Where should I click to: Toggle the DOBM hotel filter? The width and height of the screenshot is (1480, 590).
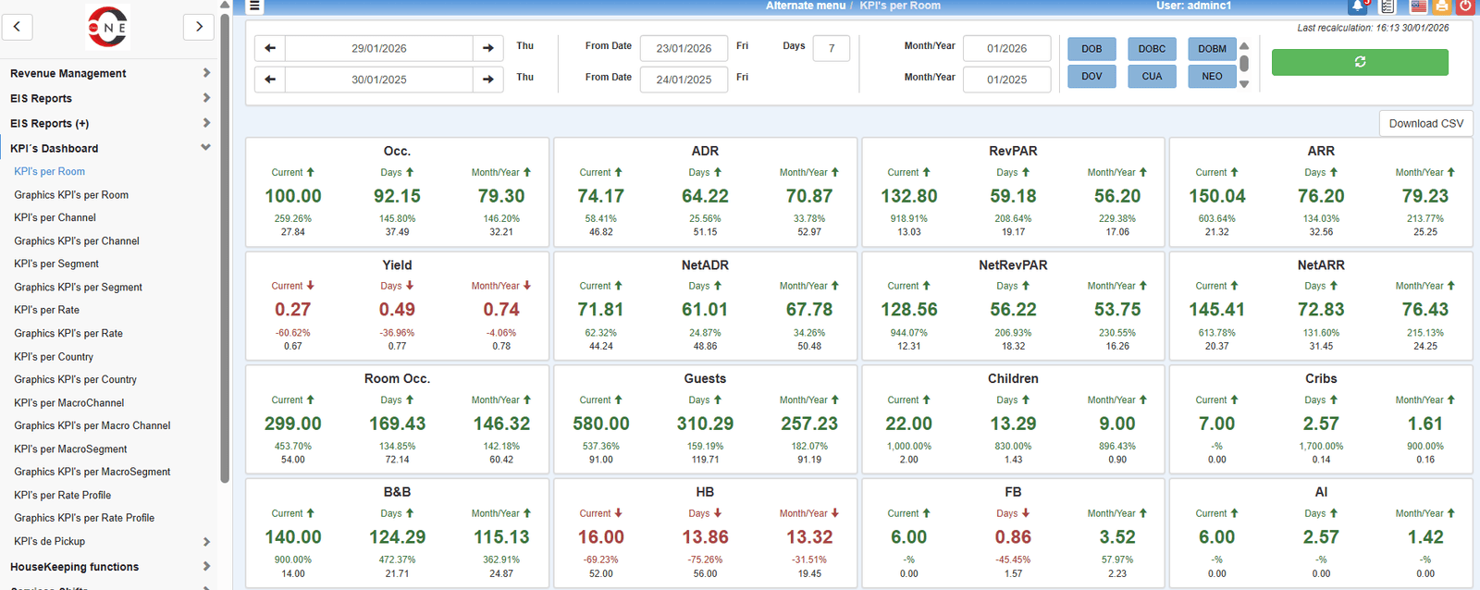tap(1212, 49)
